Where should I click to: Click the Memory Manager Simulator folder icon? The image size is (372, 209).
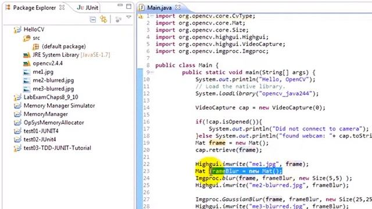pos(17,106)
